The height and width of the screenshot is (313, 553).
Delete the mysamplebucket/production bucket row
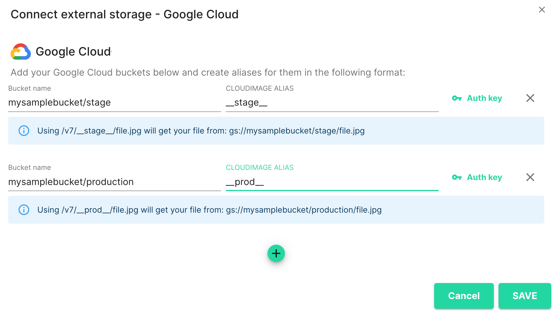(x=530, y=177)
